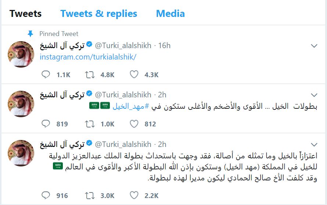Screen dimensions: 327x205
Task: Retweet the tweet with 3.0K retweets
Action: click(x=89, y=196)
